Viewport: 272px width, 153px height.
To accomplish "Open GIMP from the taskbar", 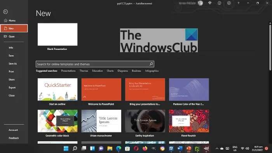I will [x=206, y=148].
